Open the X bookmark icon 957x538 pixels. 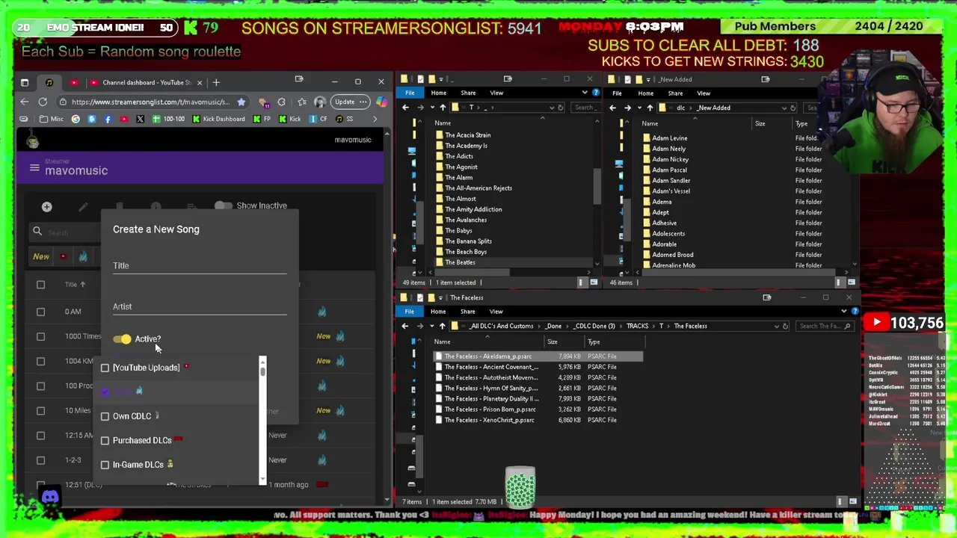coord(140,119)
